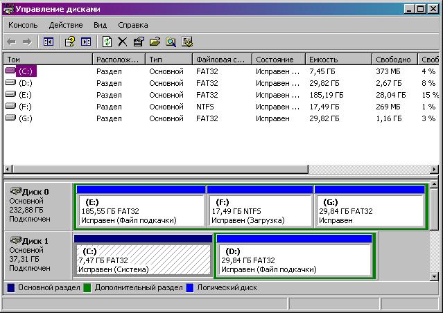Open the Properties toolbar icon
This screenshot has width=443, height=313.
pos(139,42)
